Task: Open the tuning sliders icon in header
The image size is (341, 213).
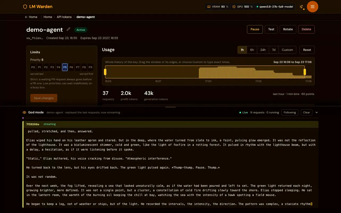Action: (301, 7)
